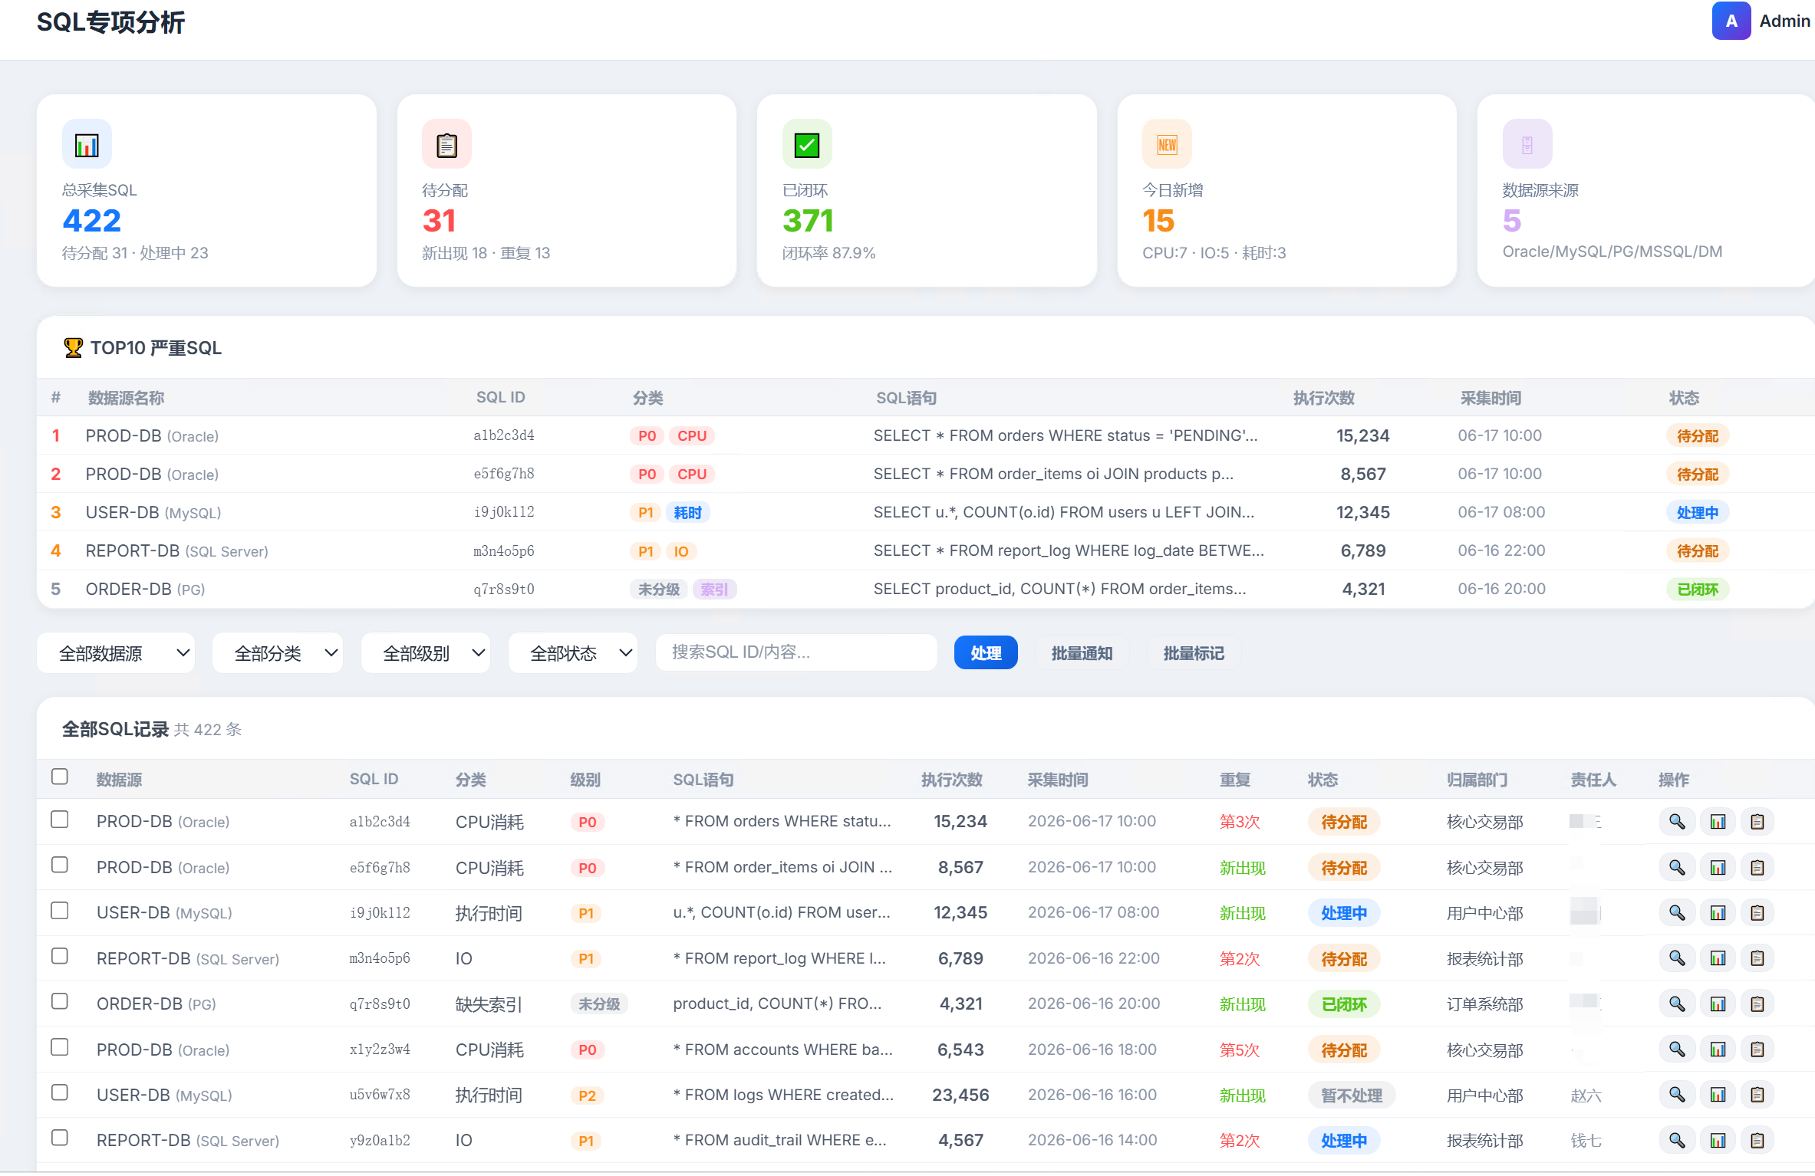1815x1176 pixels.
Task: Open chart icon for SQL e5f6g7h8 row
Action: pyautogui.click(x=1718, y=867)
